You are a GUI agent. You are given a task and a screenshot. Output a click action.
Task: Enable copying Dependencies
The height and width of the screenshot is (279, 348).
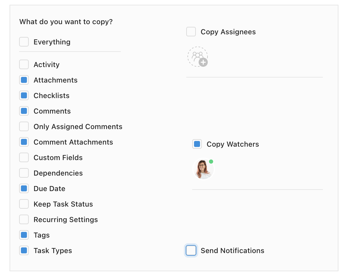click(x=24, y=173)
